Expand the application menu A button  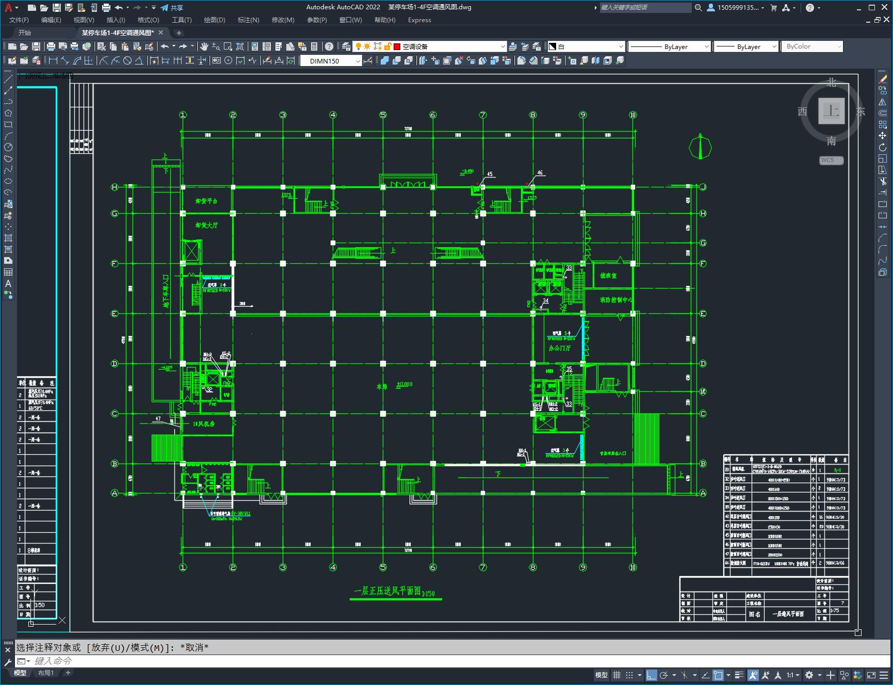tap(11, 8)
